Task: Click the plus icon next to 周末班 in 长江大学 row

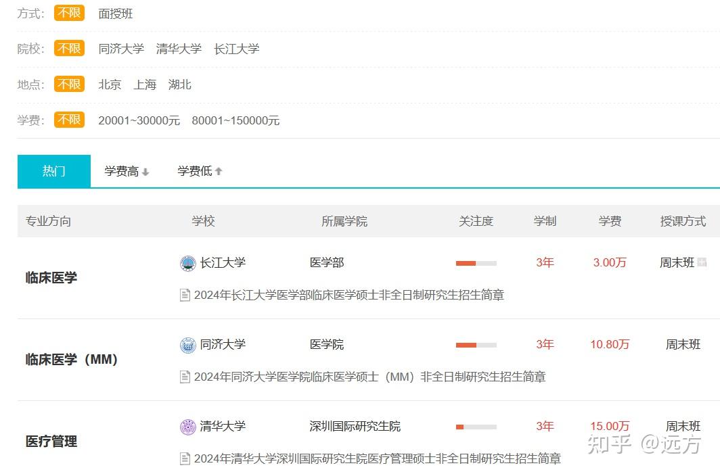Action: pos(702,262)
